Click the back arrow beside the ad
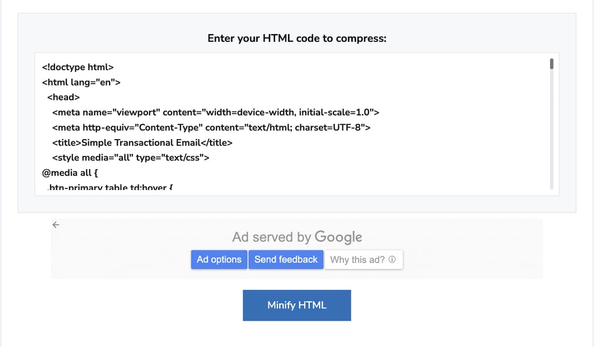Image resolution: width=594 pixels, height=347 pixels. coord(56,224)
